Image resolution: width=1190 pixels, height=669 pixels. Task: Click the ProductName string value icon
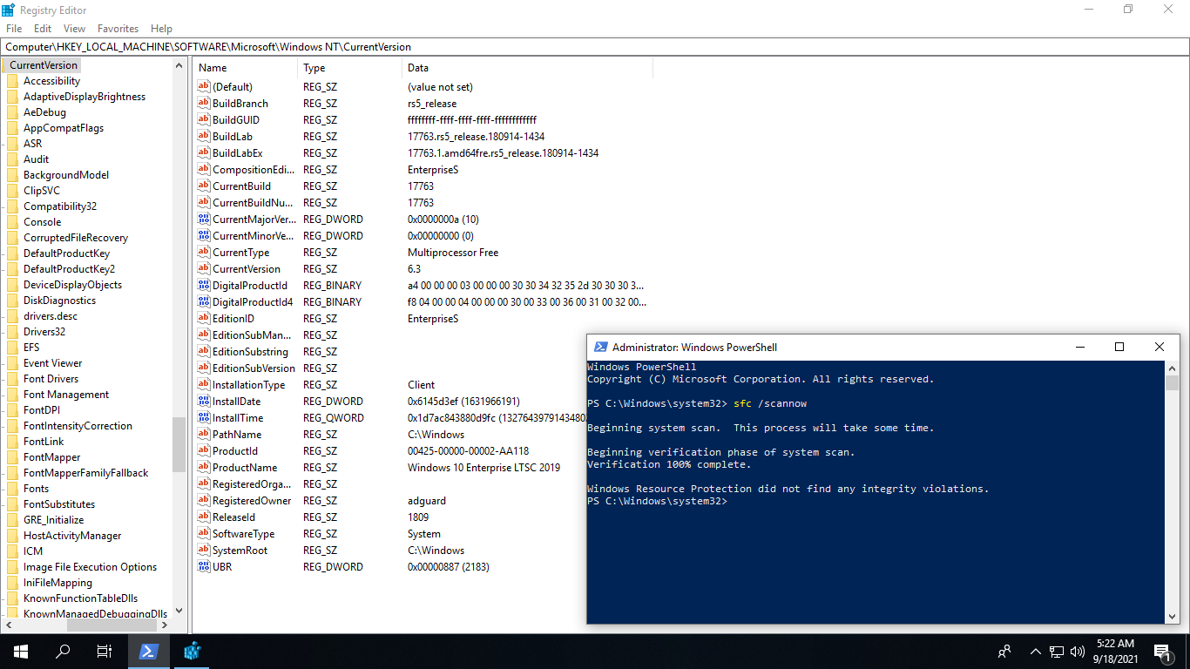(204, 467)
